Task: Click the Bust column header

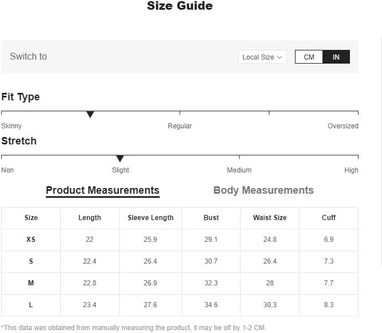Action: pyautogui.click(x=211, y=218)
